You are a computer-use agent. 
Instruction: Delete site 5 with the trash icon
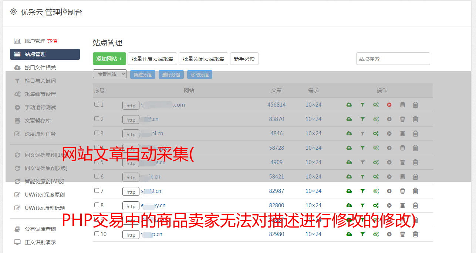coord(415,162)
